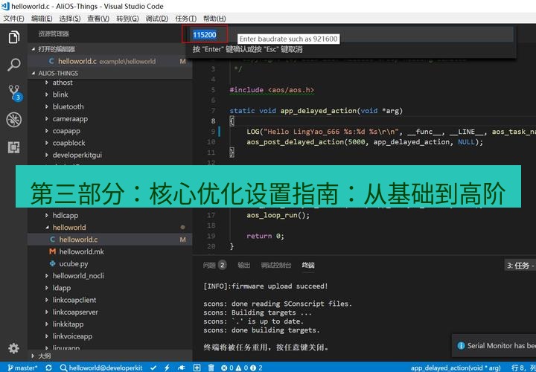The height and width of the screenshot is (372, 536).
Task: Expand the linkcoapclient folder
Action: coord(74,300)
